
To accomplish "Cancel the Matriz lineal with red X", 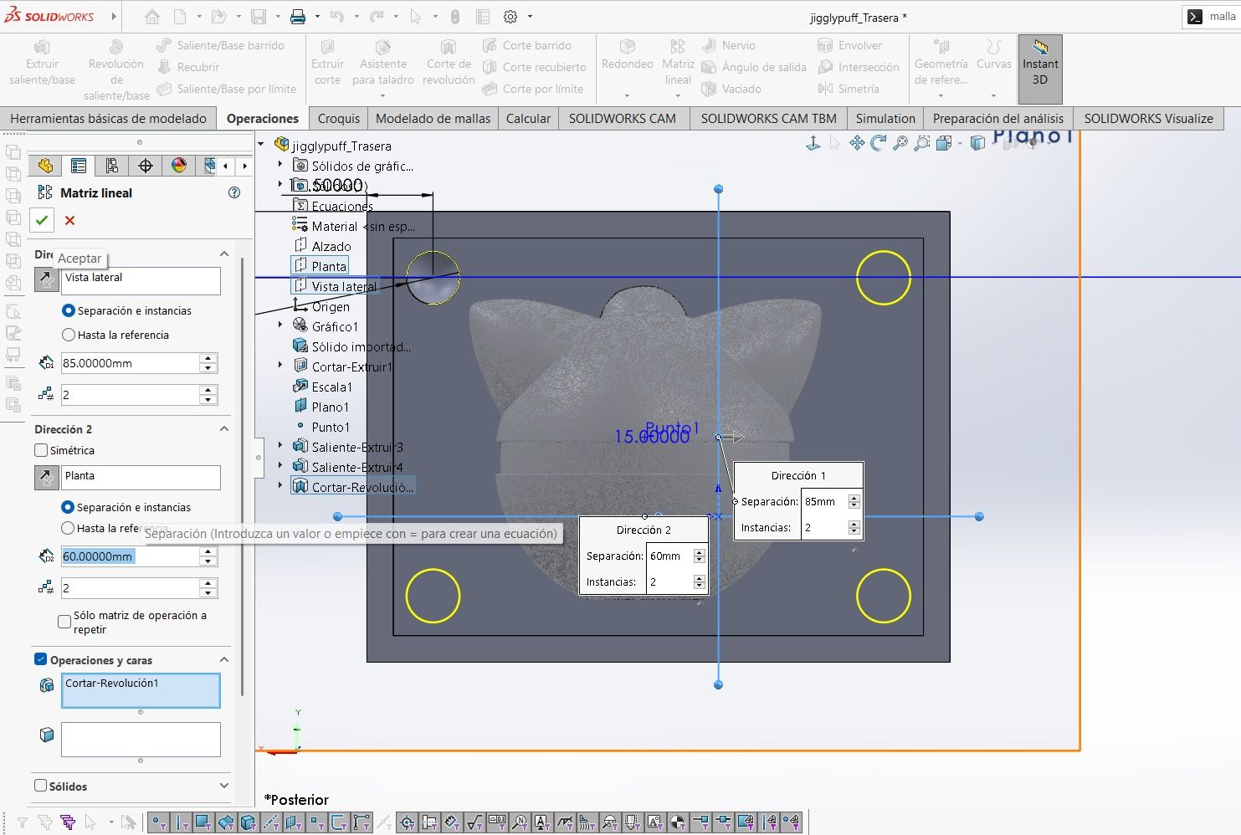I will click(x=69, y=220).
